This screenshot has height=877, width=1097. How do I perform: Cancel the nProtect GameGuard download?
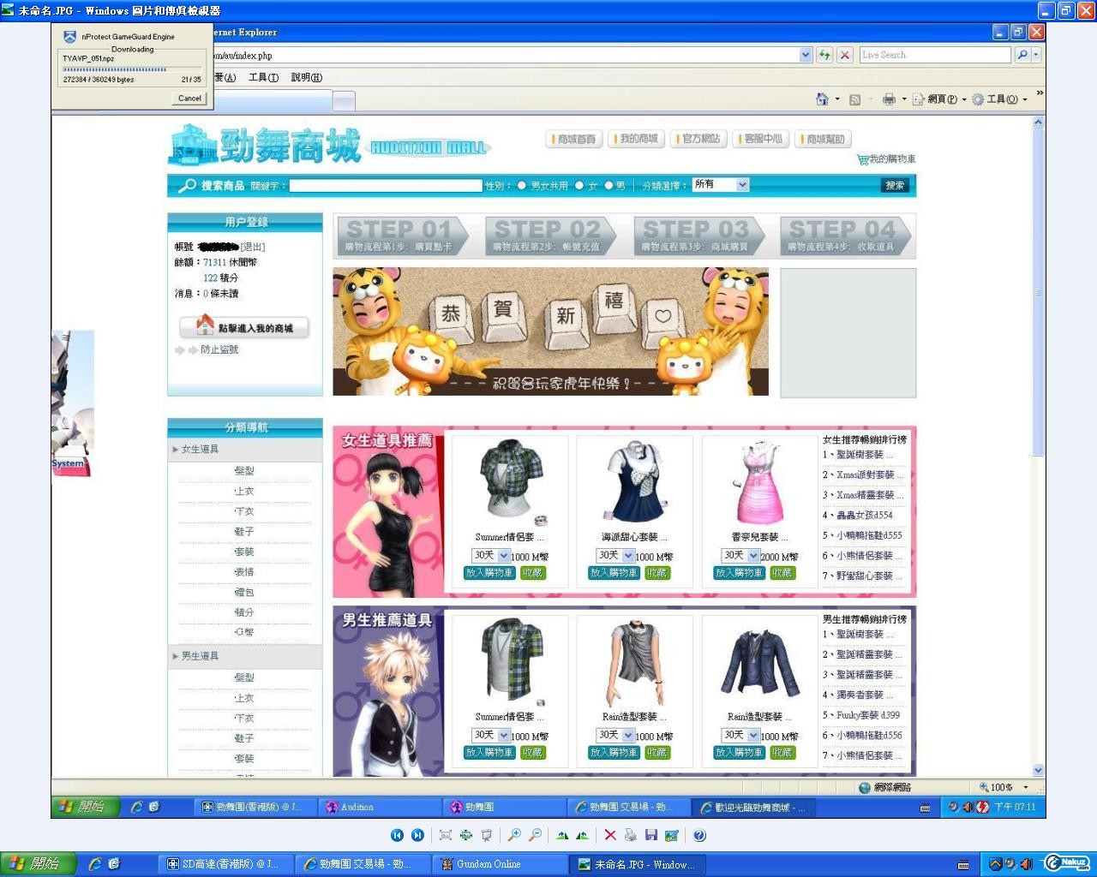189,98
